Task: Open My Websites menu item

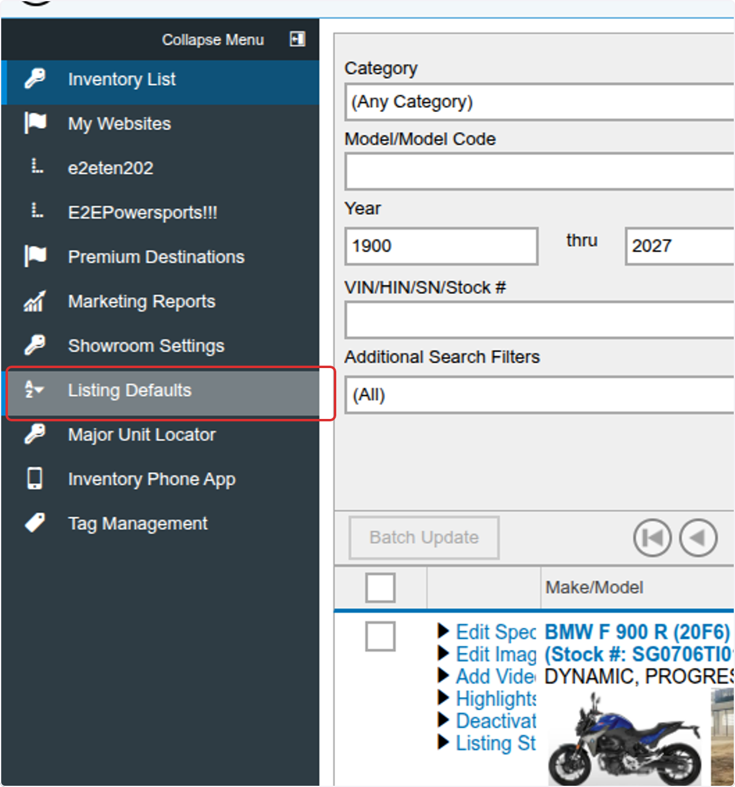Action: [x=160, y=124]
